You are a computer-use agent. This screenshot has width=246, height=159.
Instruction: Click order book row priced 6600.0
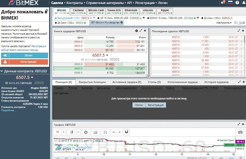[100, 69]
